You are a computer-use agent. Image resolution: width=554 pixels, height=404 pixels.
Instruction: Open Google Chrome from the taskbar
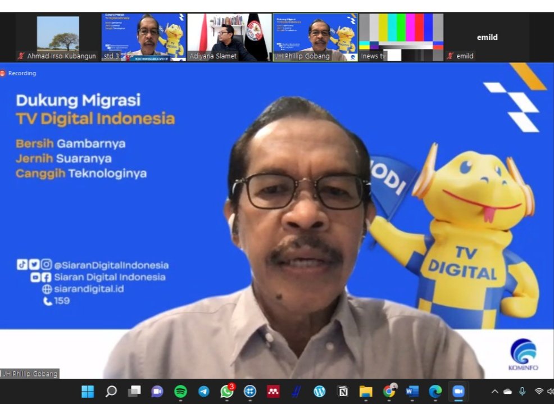click(389, 392)
